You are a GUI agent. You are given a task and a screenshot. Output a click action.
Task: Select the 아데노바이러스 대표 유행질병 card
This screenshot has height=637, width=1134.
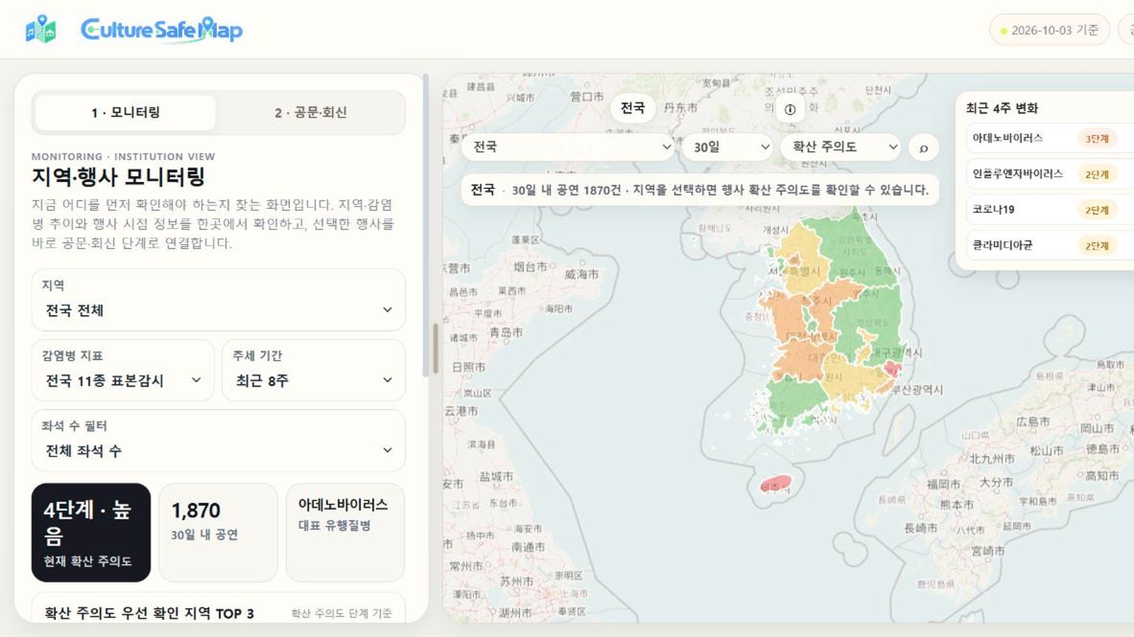pos(345,532)
